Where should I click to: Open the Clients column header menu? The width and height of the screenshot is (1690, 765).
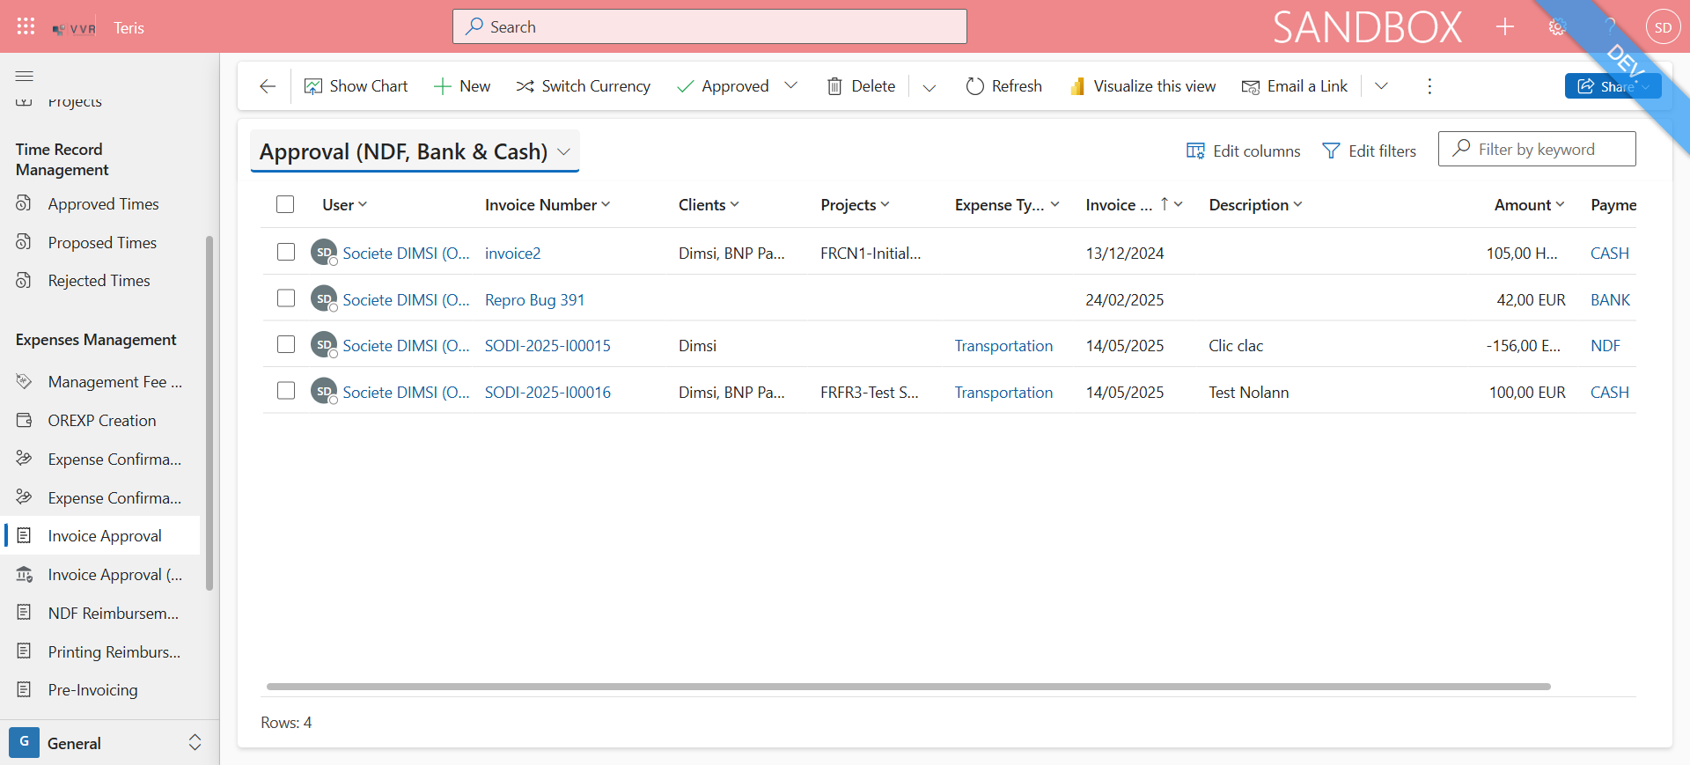(x=709, y=205)
